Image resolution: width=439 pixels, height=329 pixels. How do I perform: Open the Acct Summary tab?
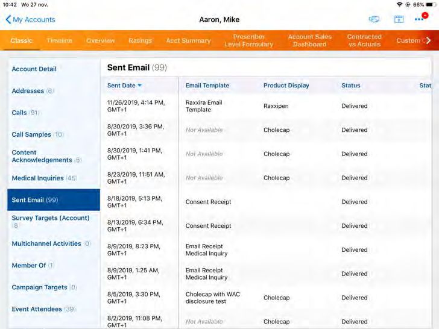(x=188, y=41)
